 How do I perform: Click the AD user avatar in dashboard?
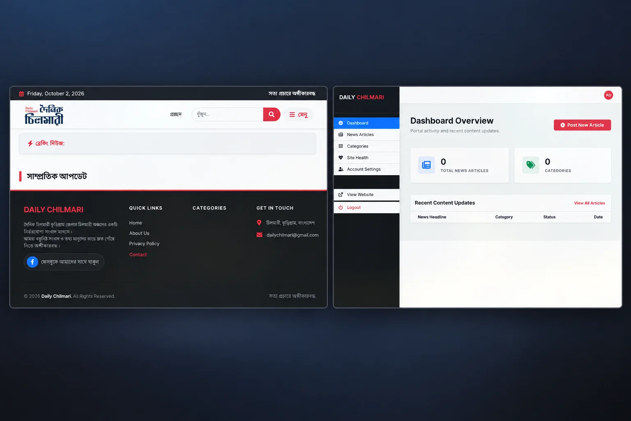(x=608, y=95)
